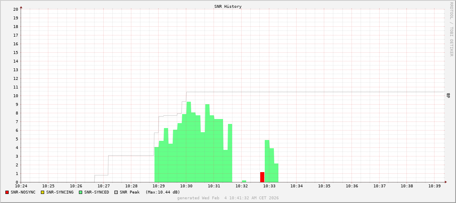Click the SNR History chart title
456x203 pixels.
(228, 7)
